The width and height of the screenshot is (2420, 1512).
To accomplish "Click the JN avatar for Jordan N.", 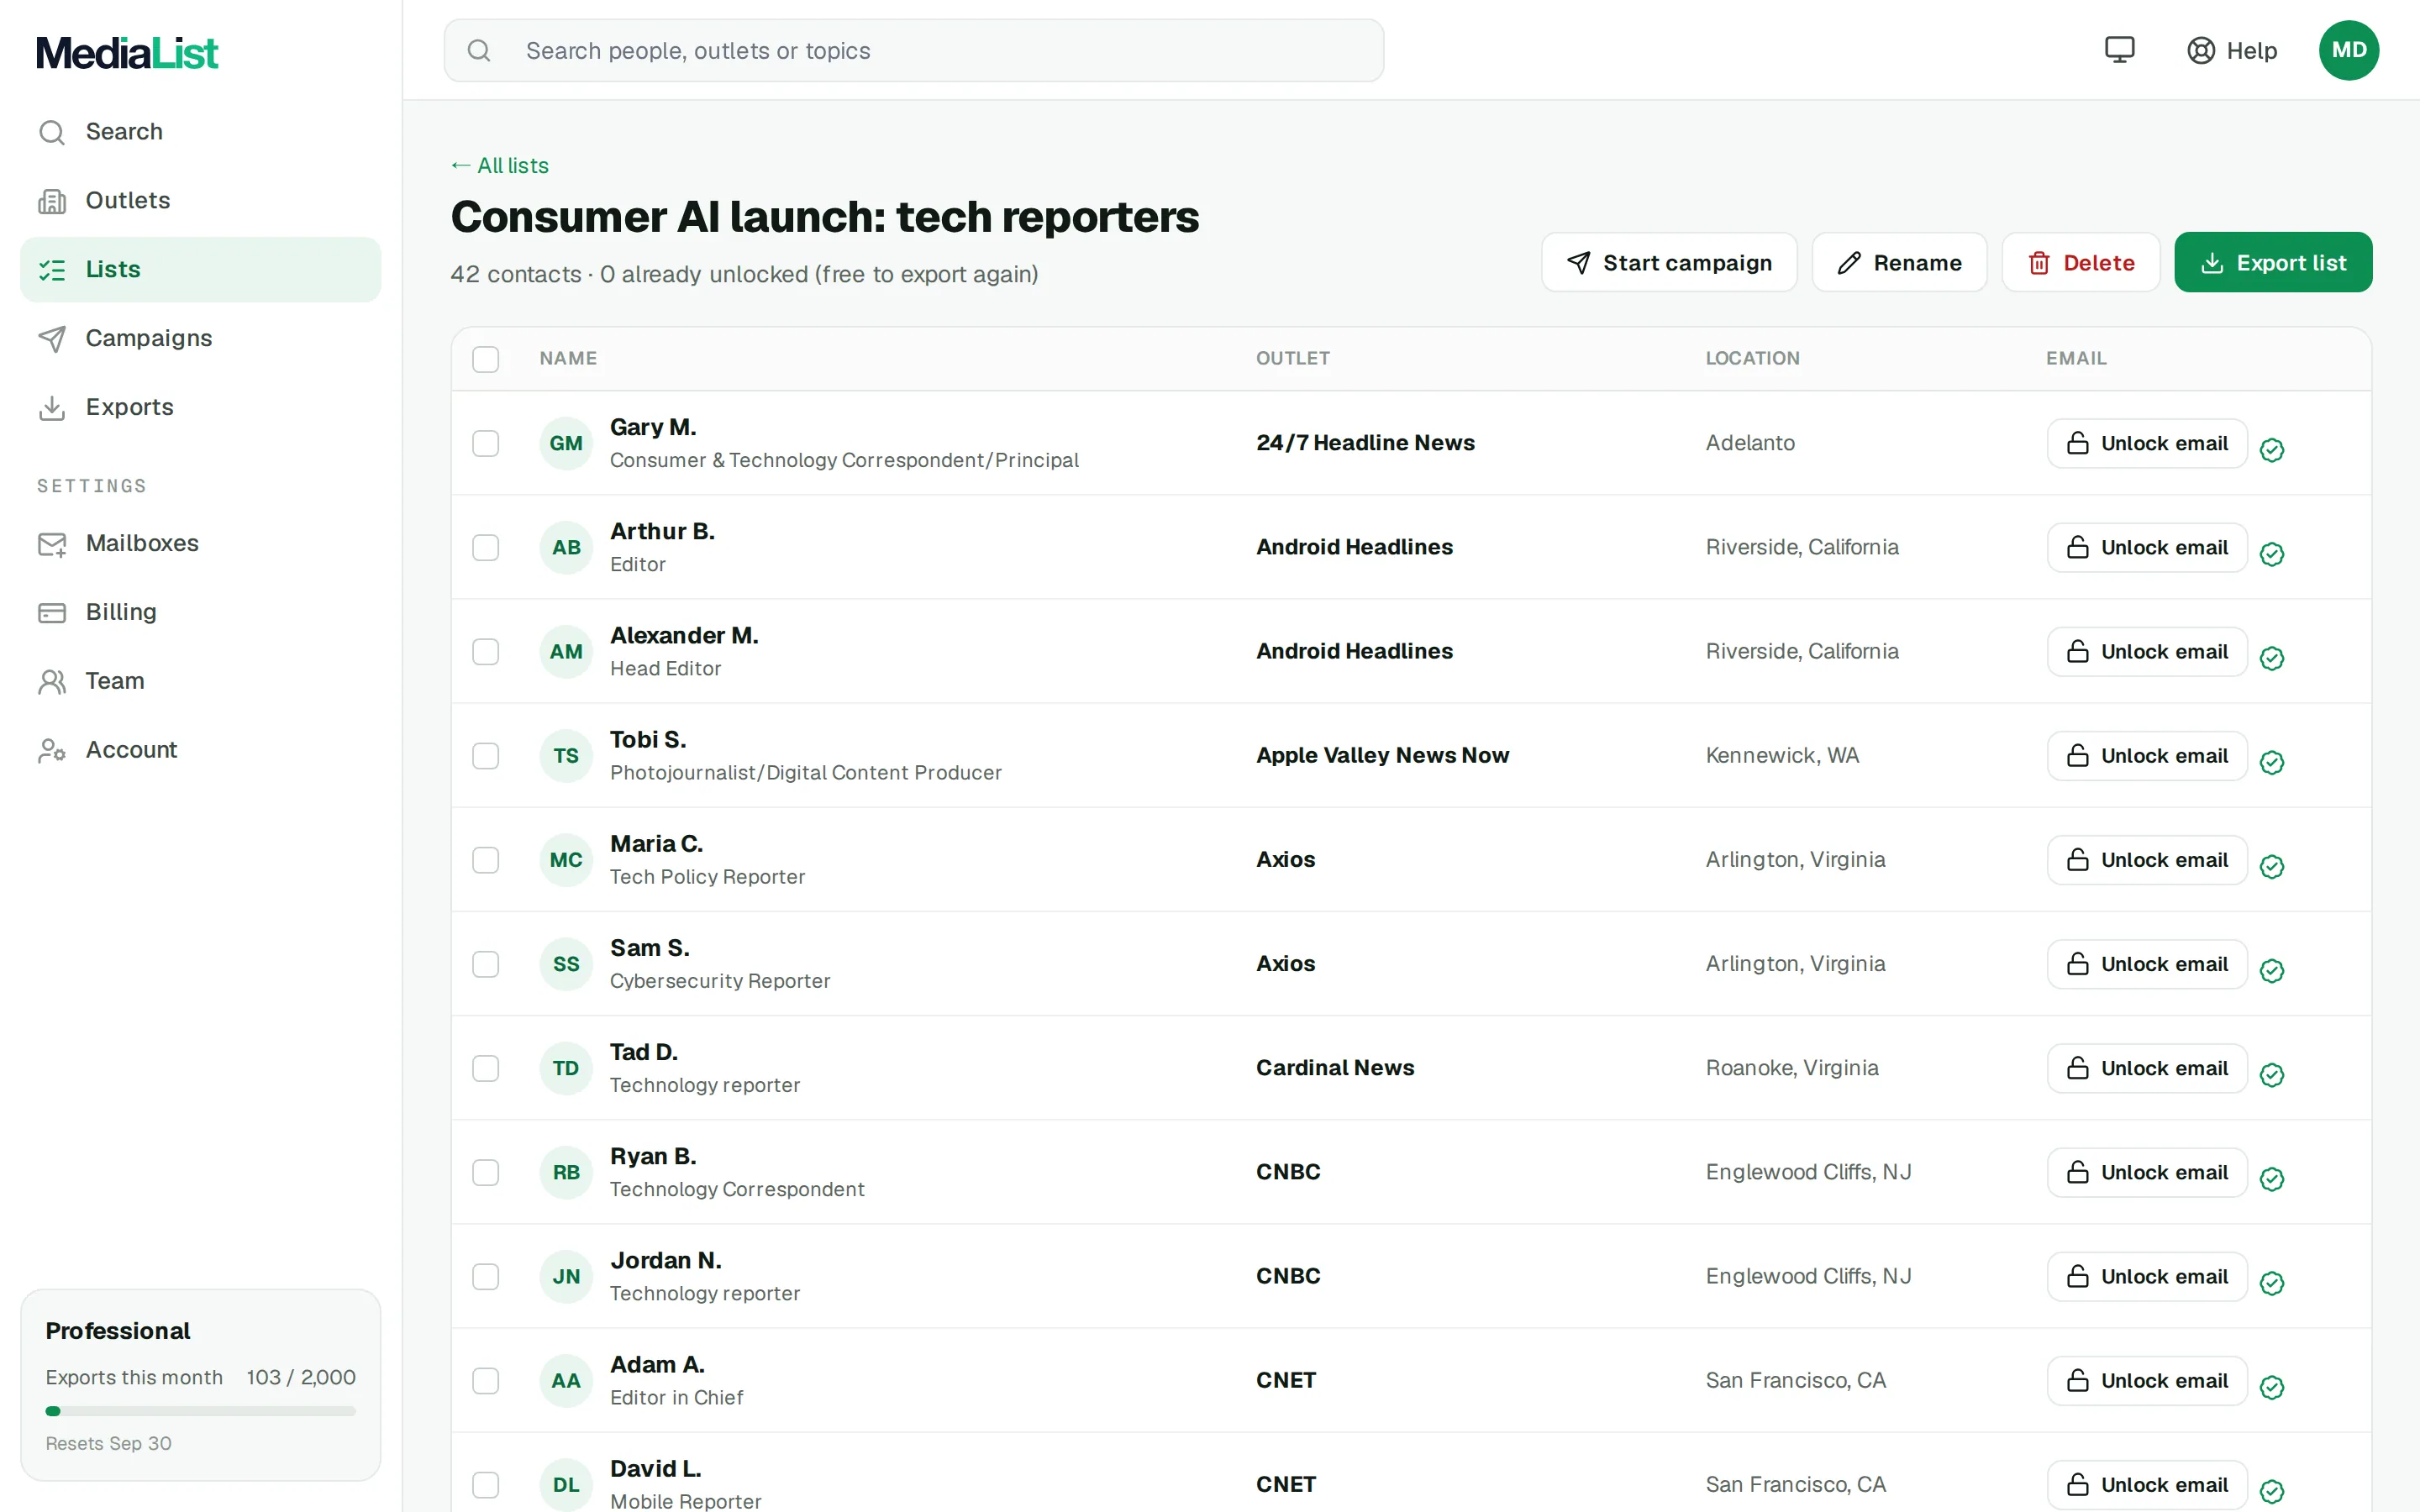I will pos(566,1276).
